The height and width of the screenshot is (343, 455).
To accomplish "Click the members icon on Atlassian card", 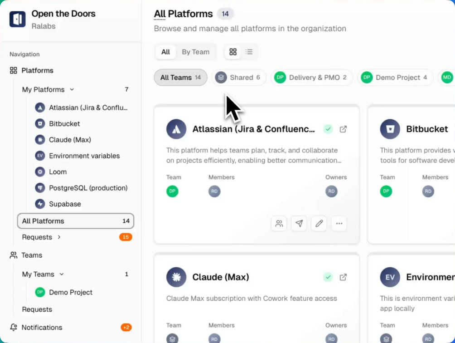I will 279,224.
